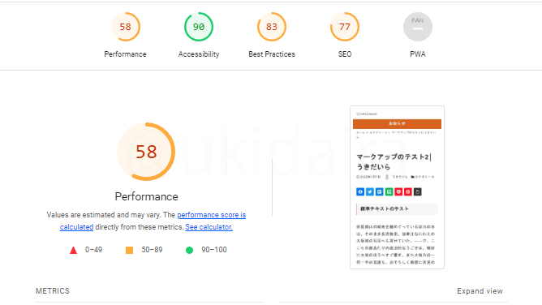Image resolution: width=542 pixels, height=305 pixels.
Task: Click the Accessibility label in category header
Action: 199,54
